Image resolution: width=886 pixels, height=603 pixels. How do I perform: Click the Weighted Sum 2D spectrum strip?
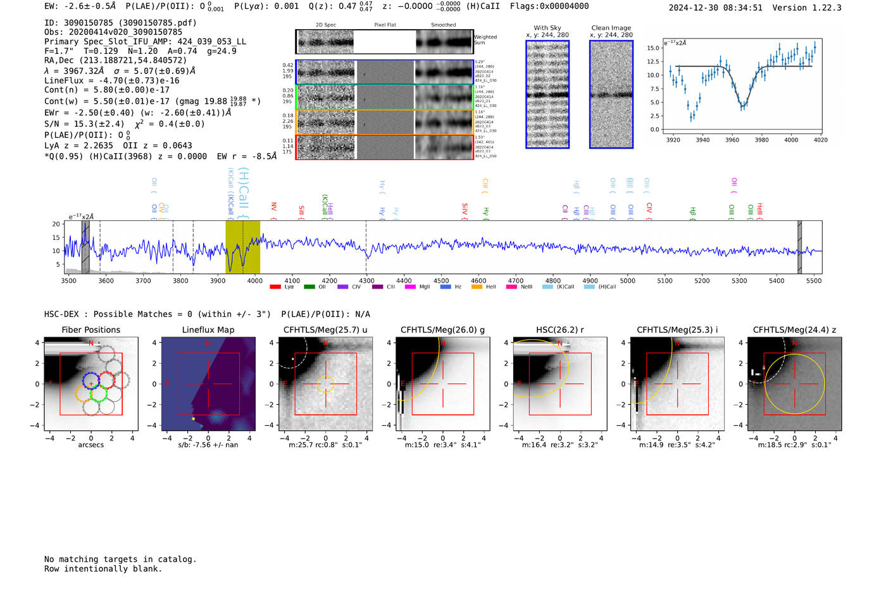tap(384, 42)
